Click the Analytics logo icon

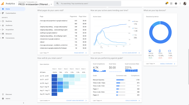pos(2,4)
